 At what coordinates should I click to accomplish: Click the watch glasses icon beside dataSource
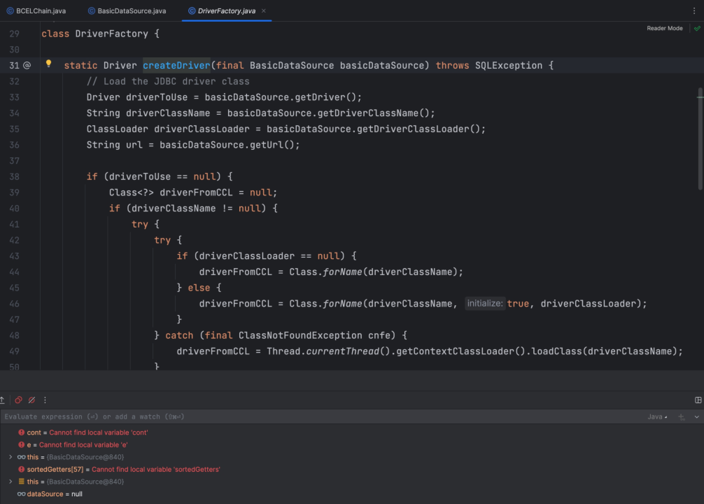(x=21, y=494)
